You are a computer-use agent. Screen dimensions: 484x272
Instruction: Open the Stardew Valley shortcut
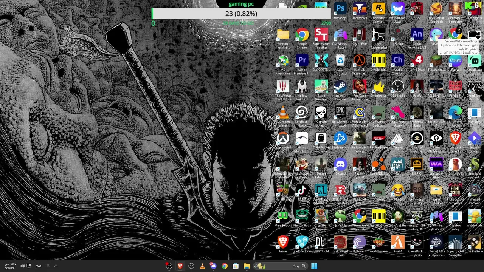coord(455,221)
